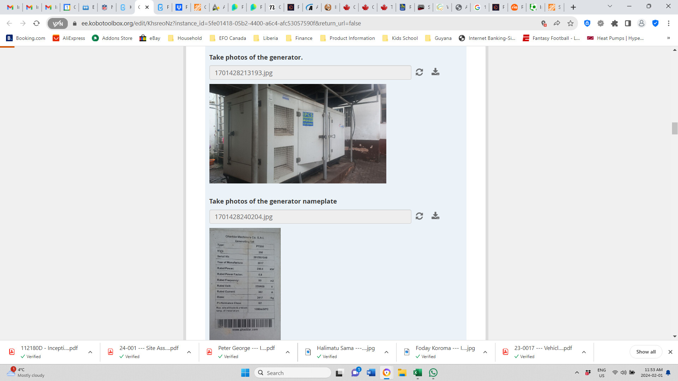Click the replace icon beside nameplate photo file
Screen dimensions: 678x381
[x=419, y=216]
